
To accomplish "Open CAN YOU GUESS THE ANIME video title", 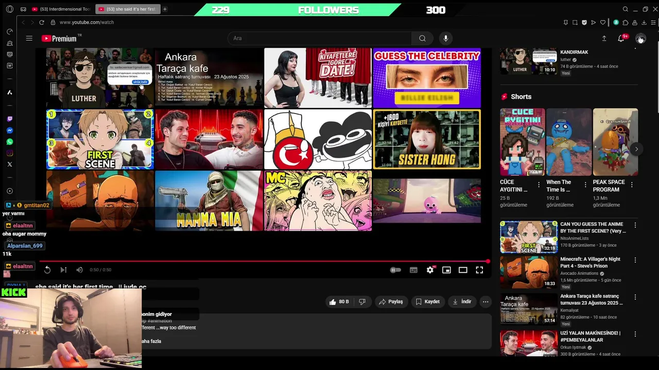I will click(x=593, y=228).
